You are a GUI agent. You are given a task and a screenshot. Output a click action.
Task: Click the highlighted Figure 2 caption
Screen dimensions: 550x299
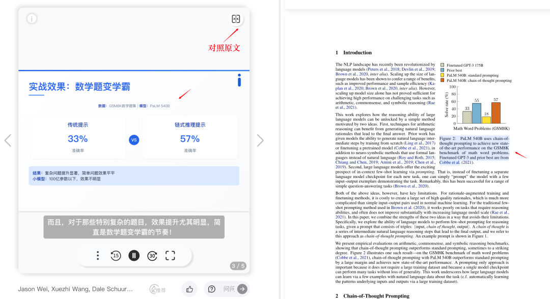[474, 150]
